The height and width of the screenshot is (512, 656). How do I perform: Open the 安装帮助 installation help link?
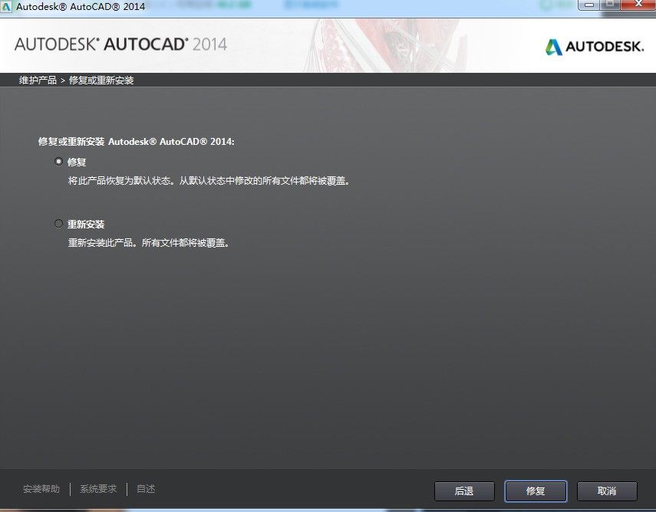(41, 488)
